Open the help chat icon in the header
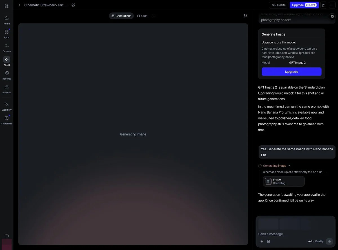This screenshot has height=250, width=338. 324,5
